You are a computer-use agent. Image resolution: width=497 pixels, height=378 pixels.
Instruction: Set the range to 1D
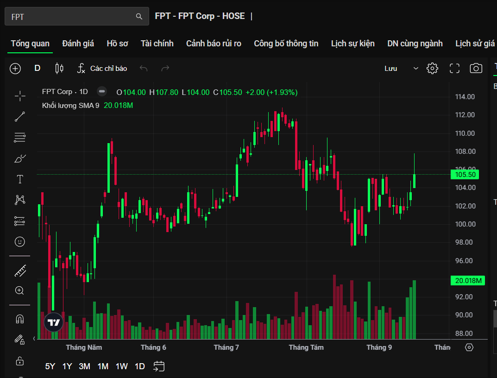[139, 366]
